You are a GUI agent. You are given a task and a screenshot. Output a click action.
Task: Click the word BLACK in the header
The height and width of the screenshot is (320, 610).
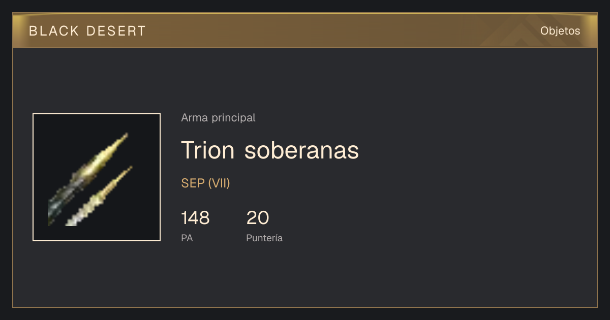[x=54, y=31]
